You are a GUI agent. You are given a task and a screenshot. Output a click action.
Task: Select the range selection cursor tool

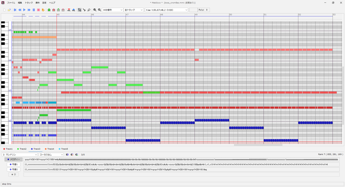(84, 10)
